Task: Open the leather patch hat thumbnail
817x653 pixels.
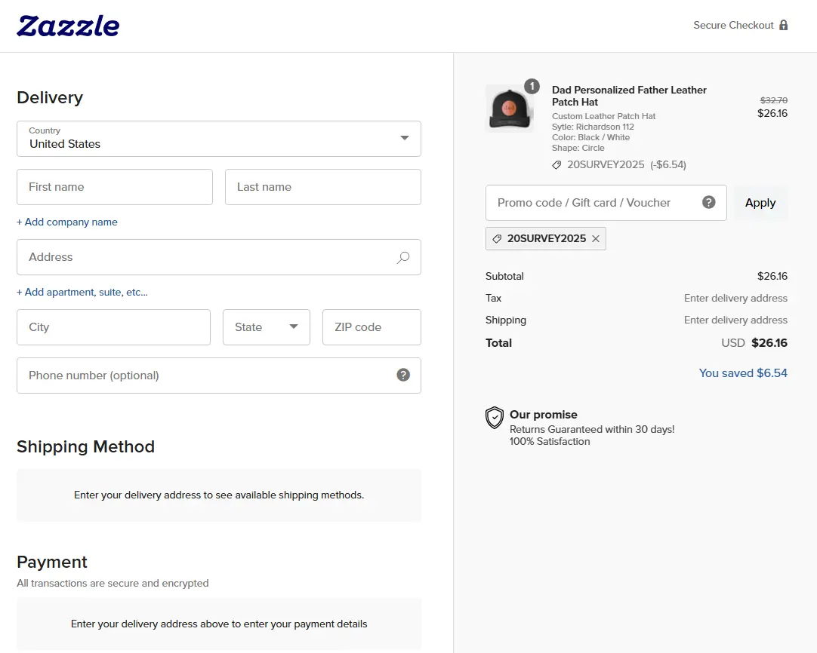Action: click(509, 109)
